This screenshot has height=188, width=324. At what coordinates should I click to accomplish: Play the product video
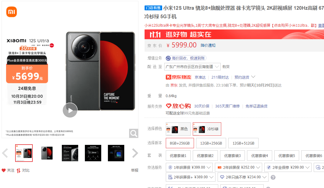click(x=70, y=110)
